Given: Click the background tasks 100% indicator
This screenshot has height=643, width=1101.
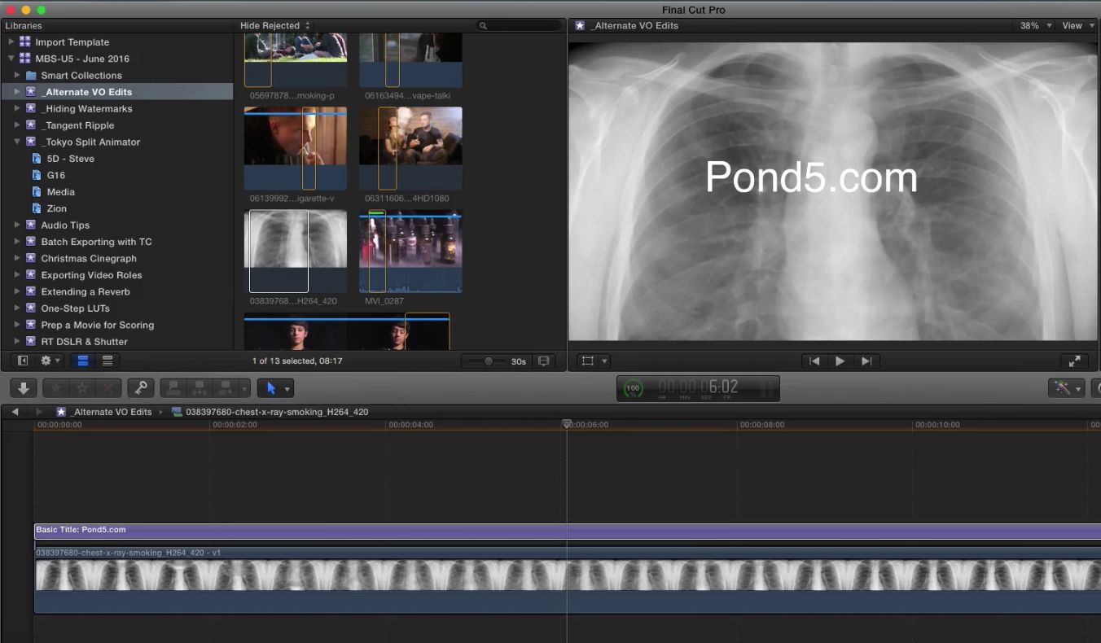Looking at the screenshot, I should click(x=633, y=389).
